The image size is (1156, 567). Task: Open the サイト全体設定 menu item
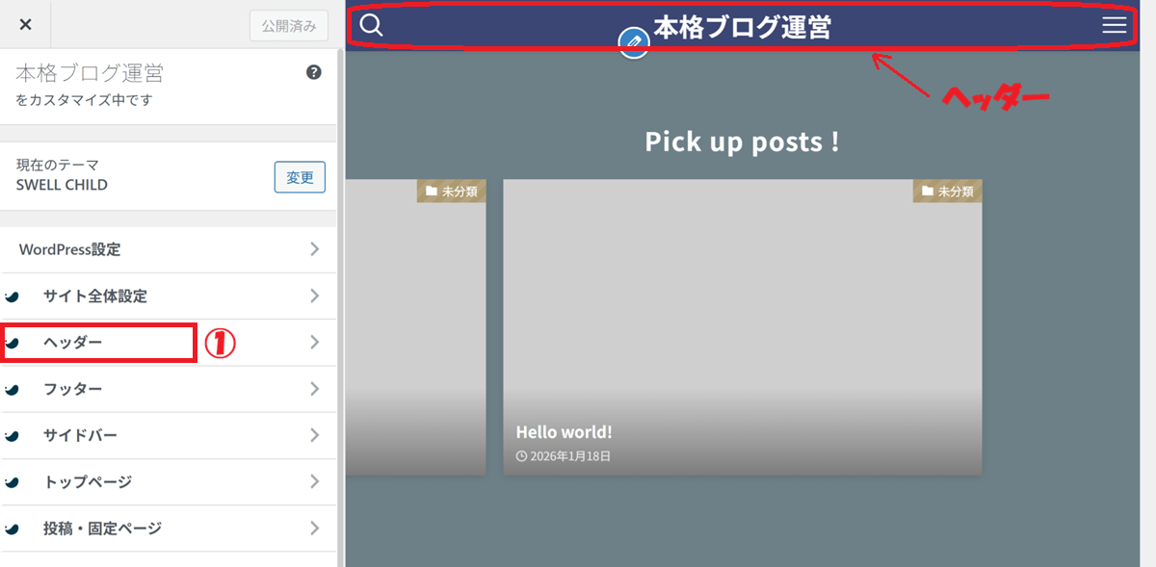click(x=95, y=296)
